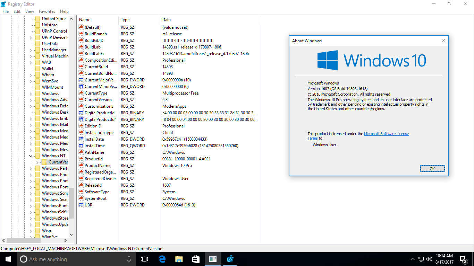
Task: Click the registry path in the status bar
Action: 82,248
